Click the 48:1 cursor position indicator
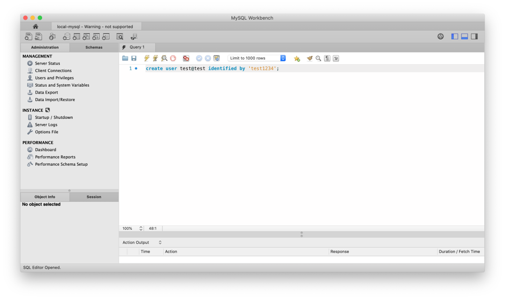The height and width of the screenshot is (299, 505). (152, 228)
